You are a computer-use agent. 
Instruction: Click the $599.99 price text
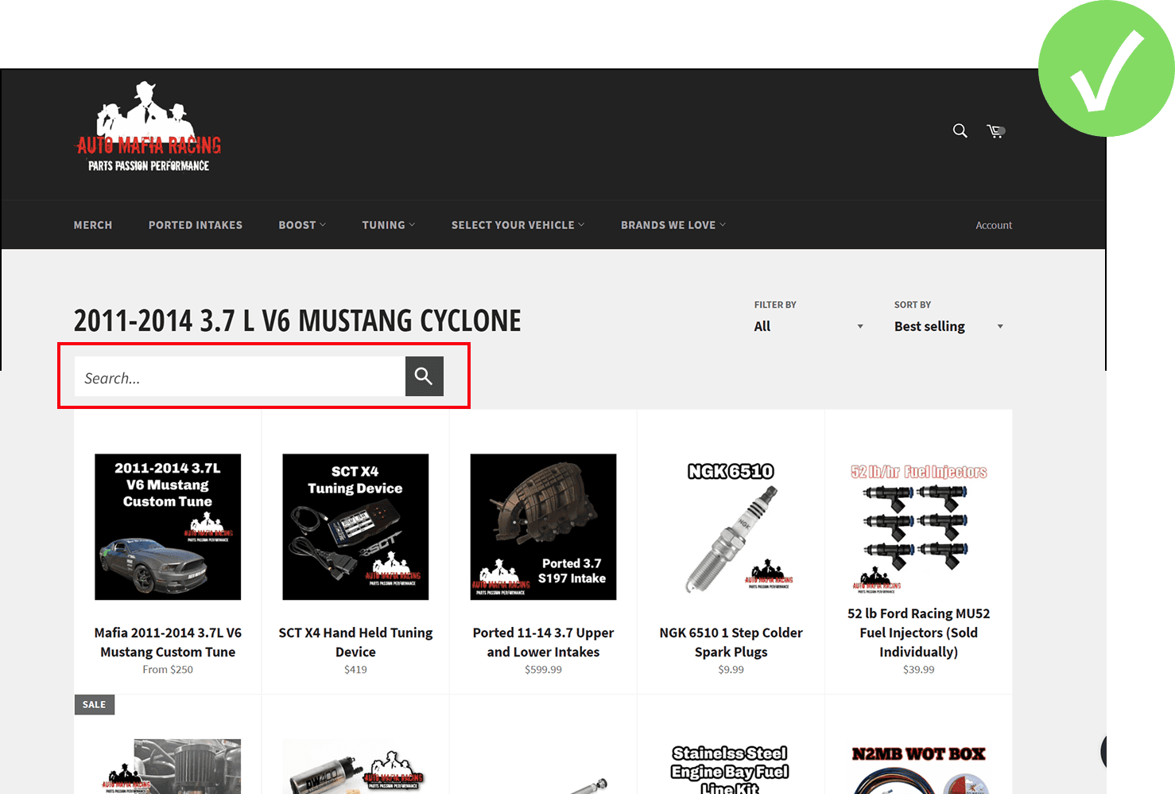pos(543,669)
